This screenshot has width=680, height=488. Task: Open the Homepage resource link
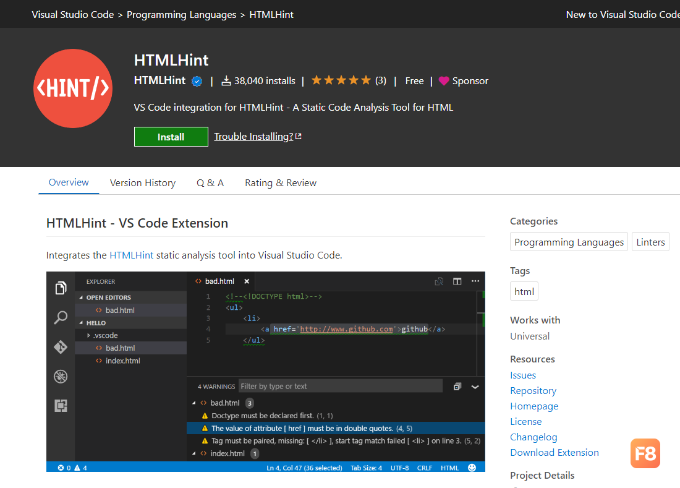click(x=534, y=406)
